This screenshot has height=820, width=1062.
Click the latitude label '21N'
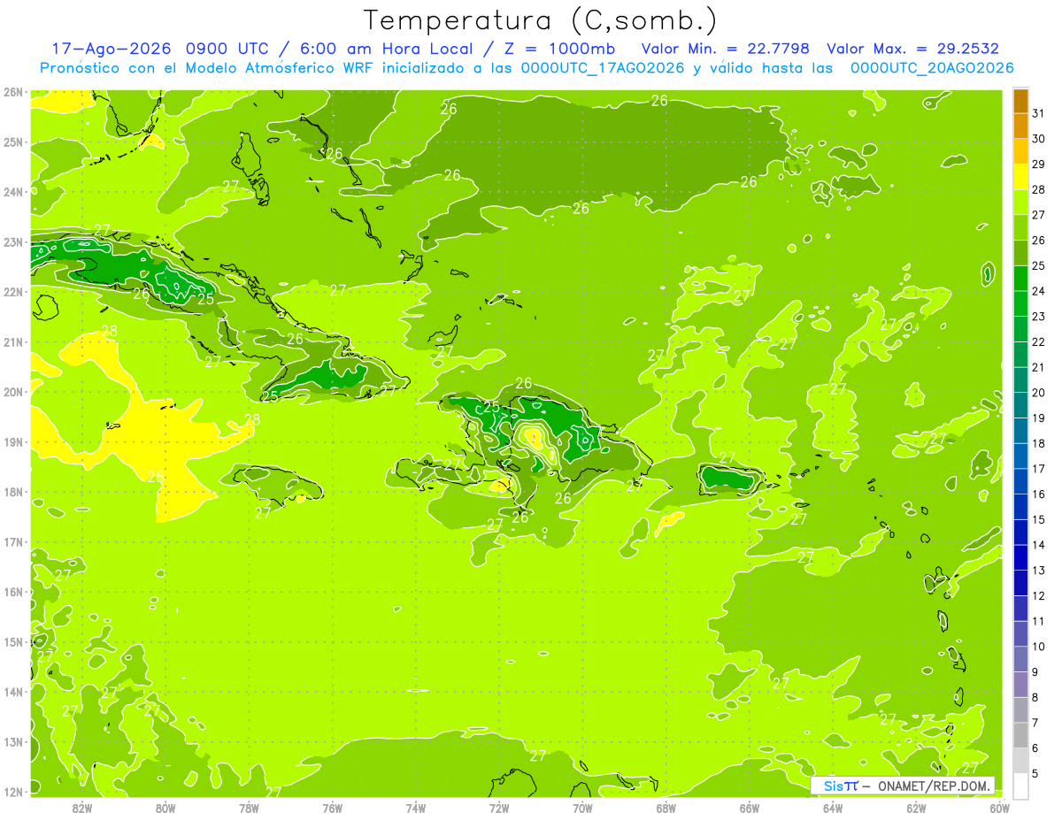[x=12, y=342]
